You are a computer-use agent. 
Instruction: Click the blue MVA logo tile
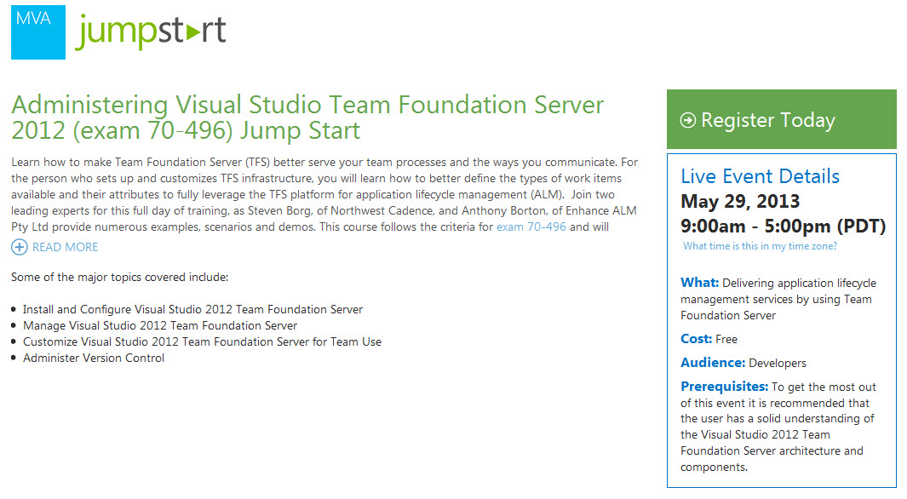point(38,32)
